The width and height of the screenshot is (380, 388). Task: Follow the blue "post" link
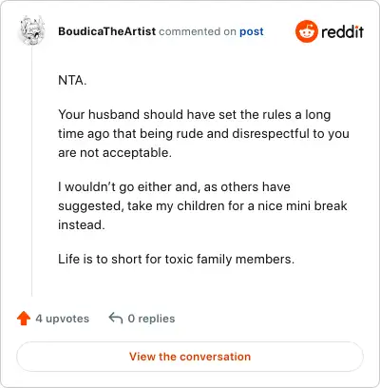pos(252,31)
